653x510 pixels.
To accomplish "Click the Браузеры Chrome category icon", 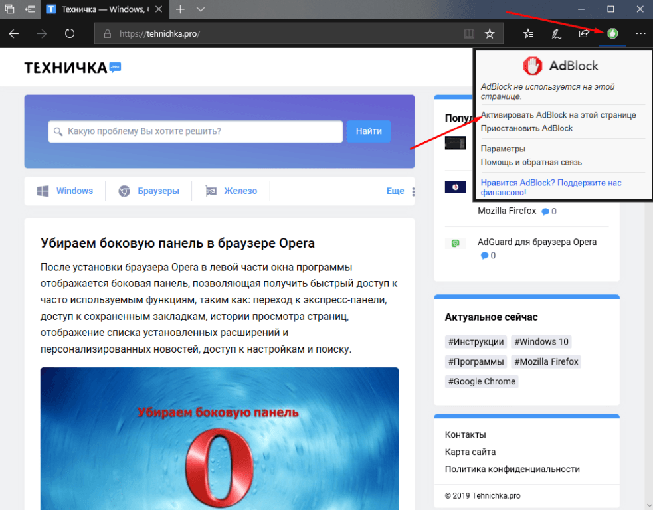I will coord(124,191).
